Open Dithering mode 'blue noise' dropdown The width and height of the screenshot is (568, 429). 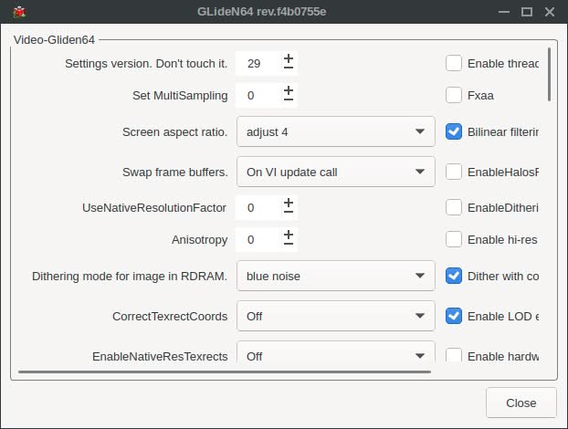coord(335,276)
